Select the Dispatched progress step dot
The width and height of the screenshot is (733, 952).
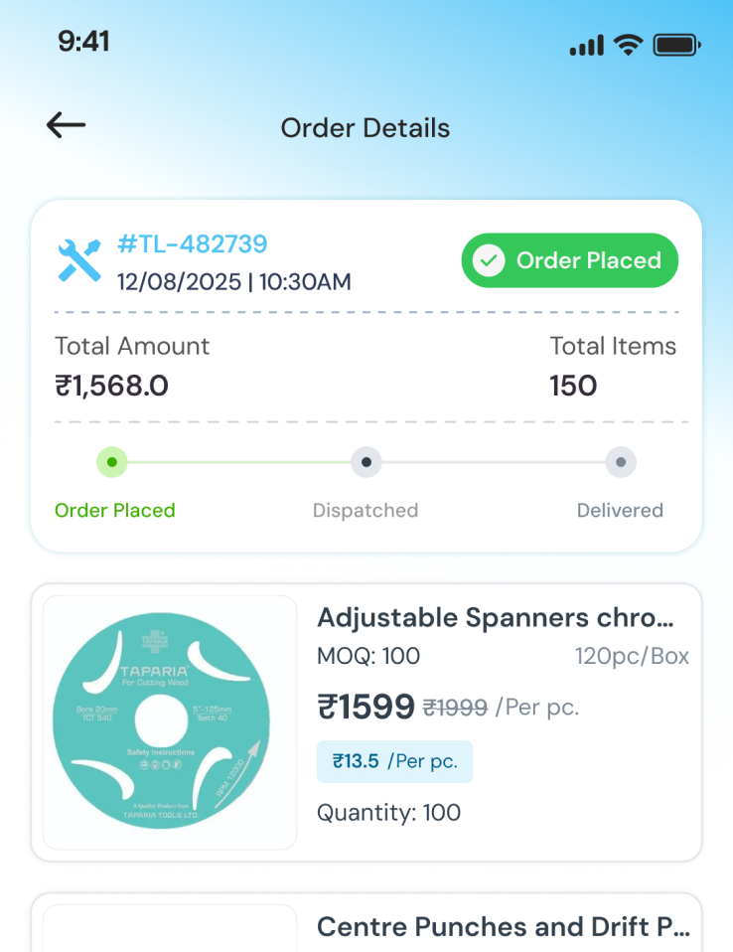click(366, 462)
